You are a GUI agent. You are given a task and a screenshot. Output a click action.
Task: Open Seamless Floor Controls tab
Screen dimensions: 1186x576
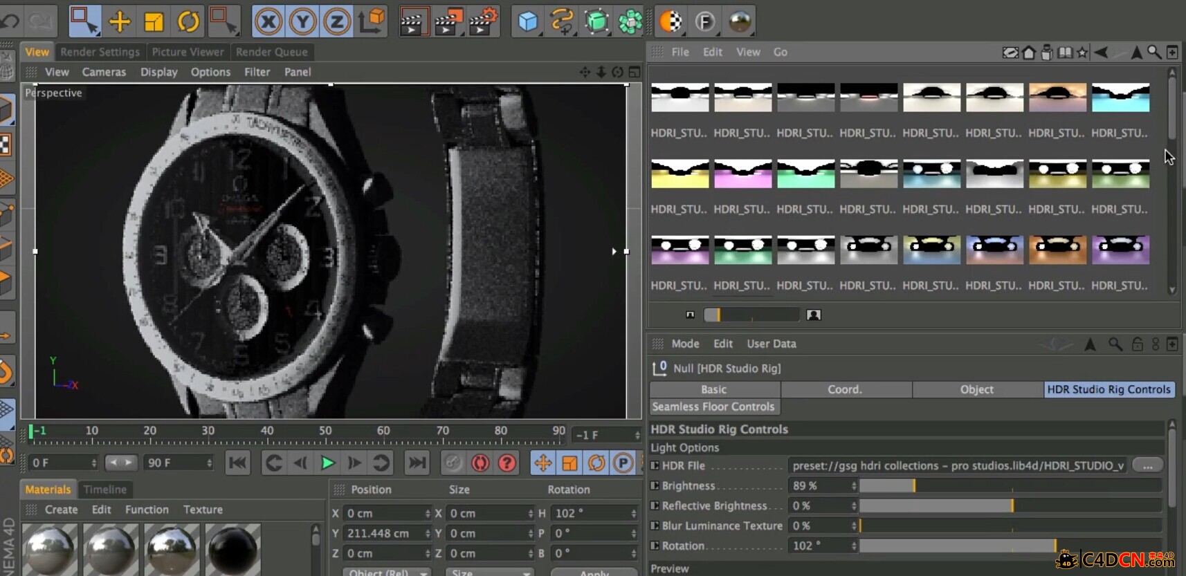[713, 407]
